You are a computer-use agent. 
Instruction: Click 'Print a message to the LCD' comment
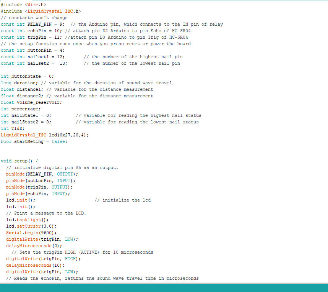(x=46, y=213)
